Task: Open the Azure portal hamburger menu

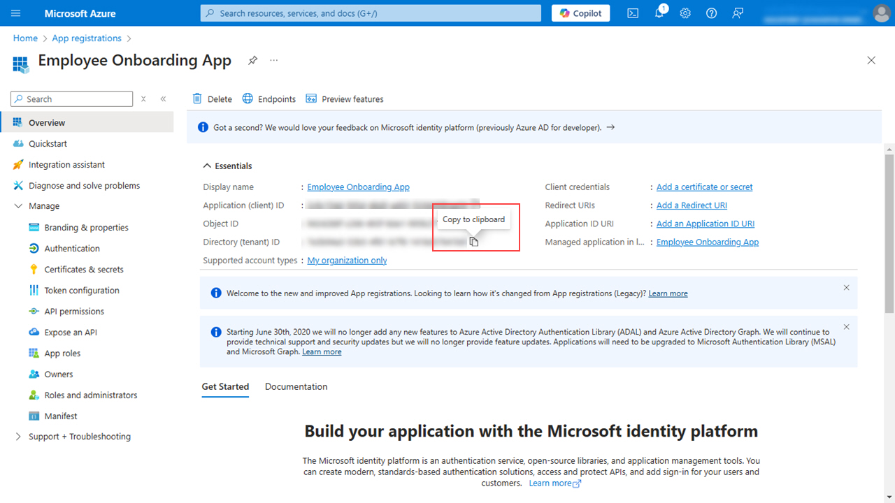Action: (16, 13)
